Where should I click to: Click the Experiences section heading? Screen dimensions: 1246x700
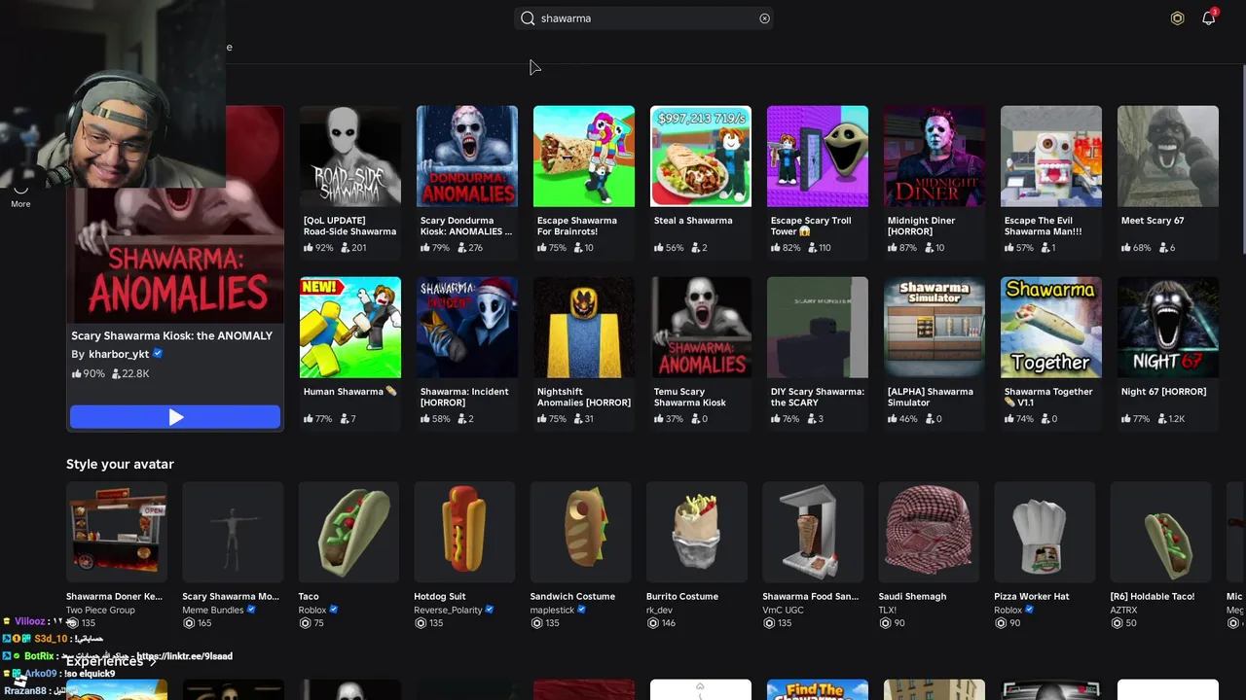click(x=104, y=662)
